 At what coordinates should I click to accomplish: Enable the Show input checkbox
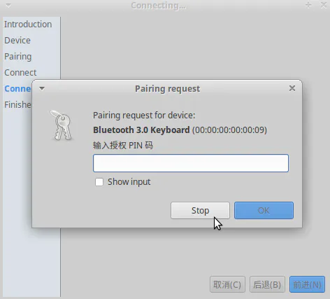pyautogui.click(x=99, y=182)
